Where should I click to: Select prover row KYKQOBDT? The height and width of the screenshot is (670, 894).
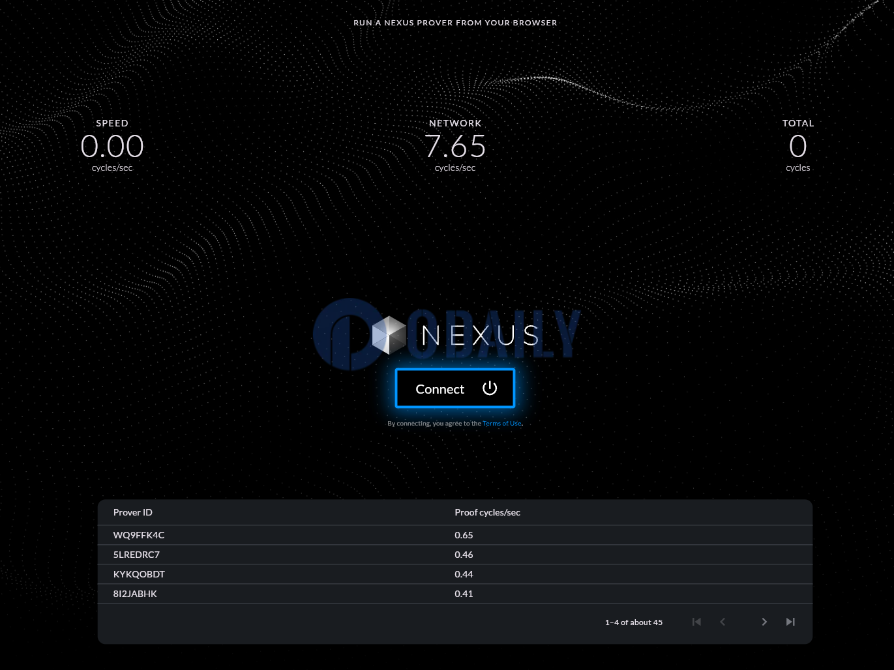[139, 574]
